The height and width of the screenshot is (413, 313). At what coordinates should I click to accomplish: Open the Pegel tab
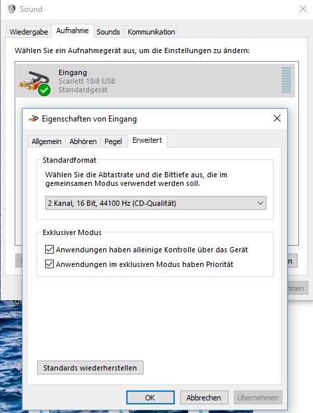point(113,141)
